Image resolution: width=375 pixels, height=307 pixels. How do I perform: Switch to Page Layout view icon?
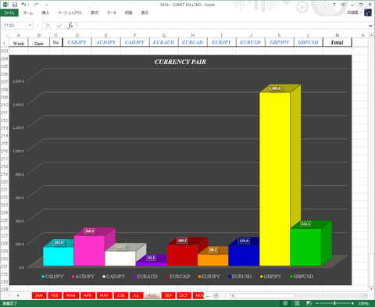[x=297, y=303]
